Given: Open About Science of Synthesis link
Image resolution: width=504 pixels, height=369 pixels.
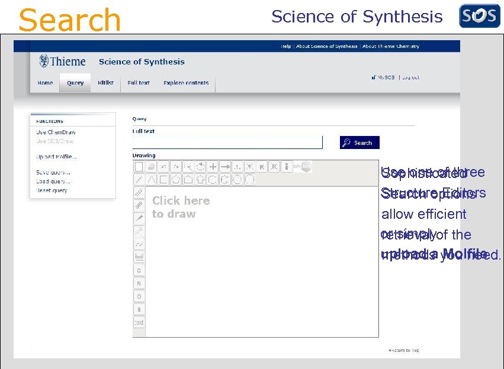Looking at the screenshot, I should coord(326,46).
